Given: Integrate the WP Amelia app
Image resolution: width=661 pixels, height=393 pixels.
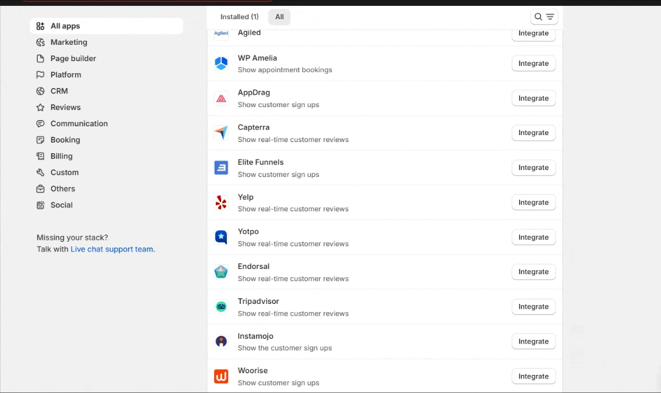Looking at the screenshot, I should (x=533, y=63).
